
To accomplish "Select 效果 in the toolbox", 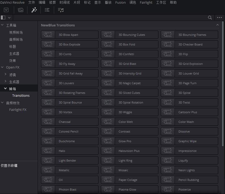I will (13, 61).
